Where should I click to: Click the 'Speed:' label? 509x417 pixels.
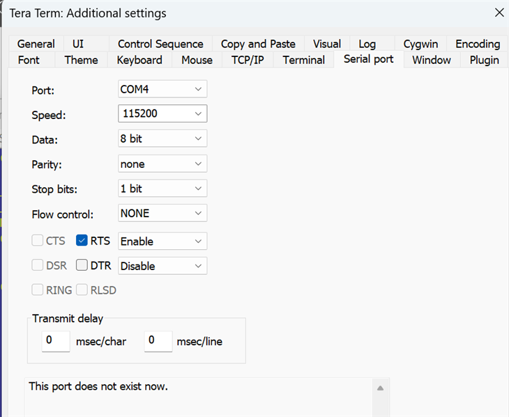[x=49, y=115]
